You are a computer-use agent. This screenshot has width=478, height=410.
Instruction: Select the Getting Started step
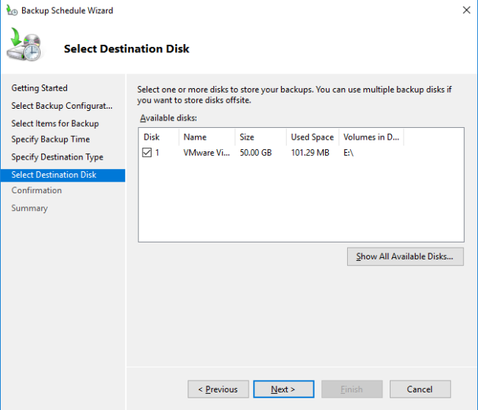(39, 88)
